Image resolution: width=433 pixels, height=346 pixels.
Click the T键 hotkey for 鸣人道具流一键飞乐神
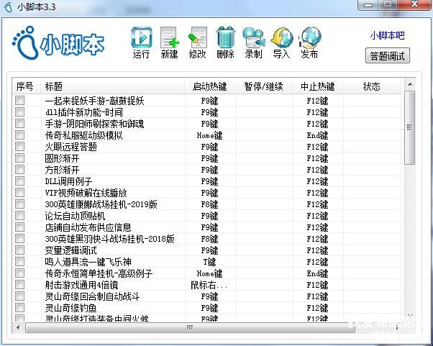(x=209, y=262)
